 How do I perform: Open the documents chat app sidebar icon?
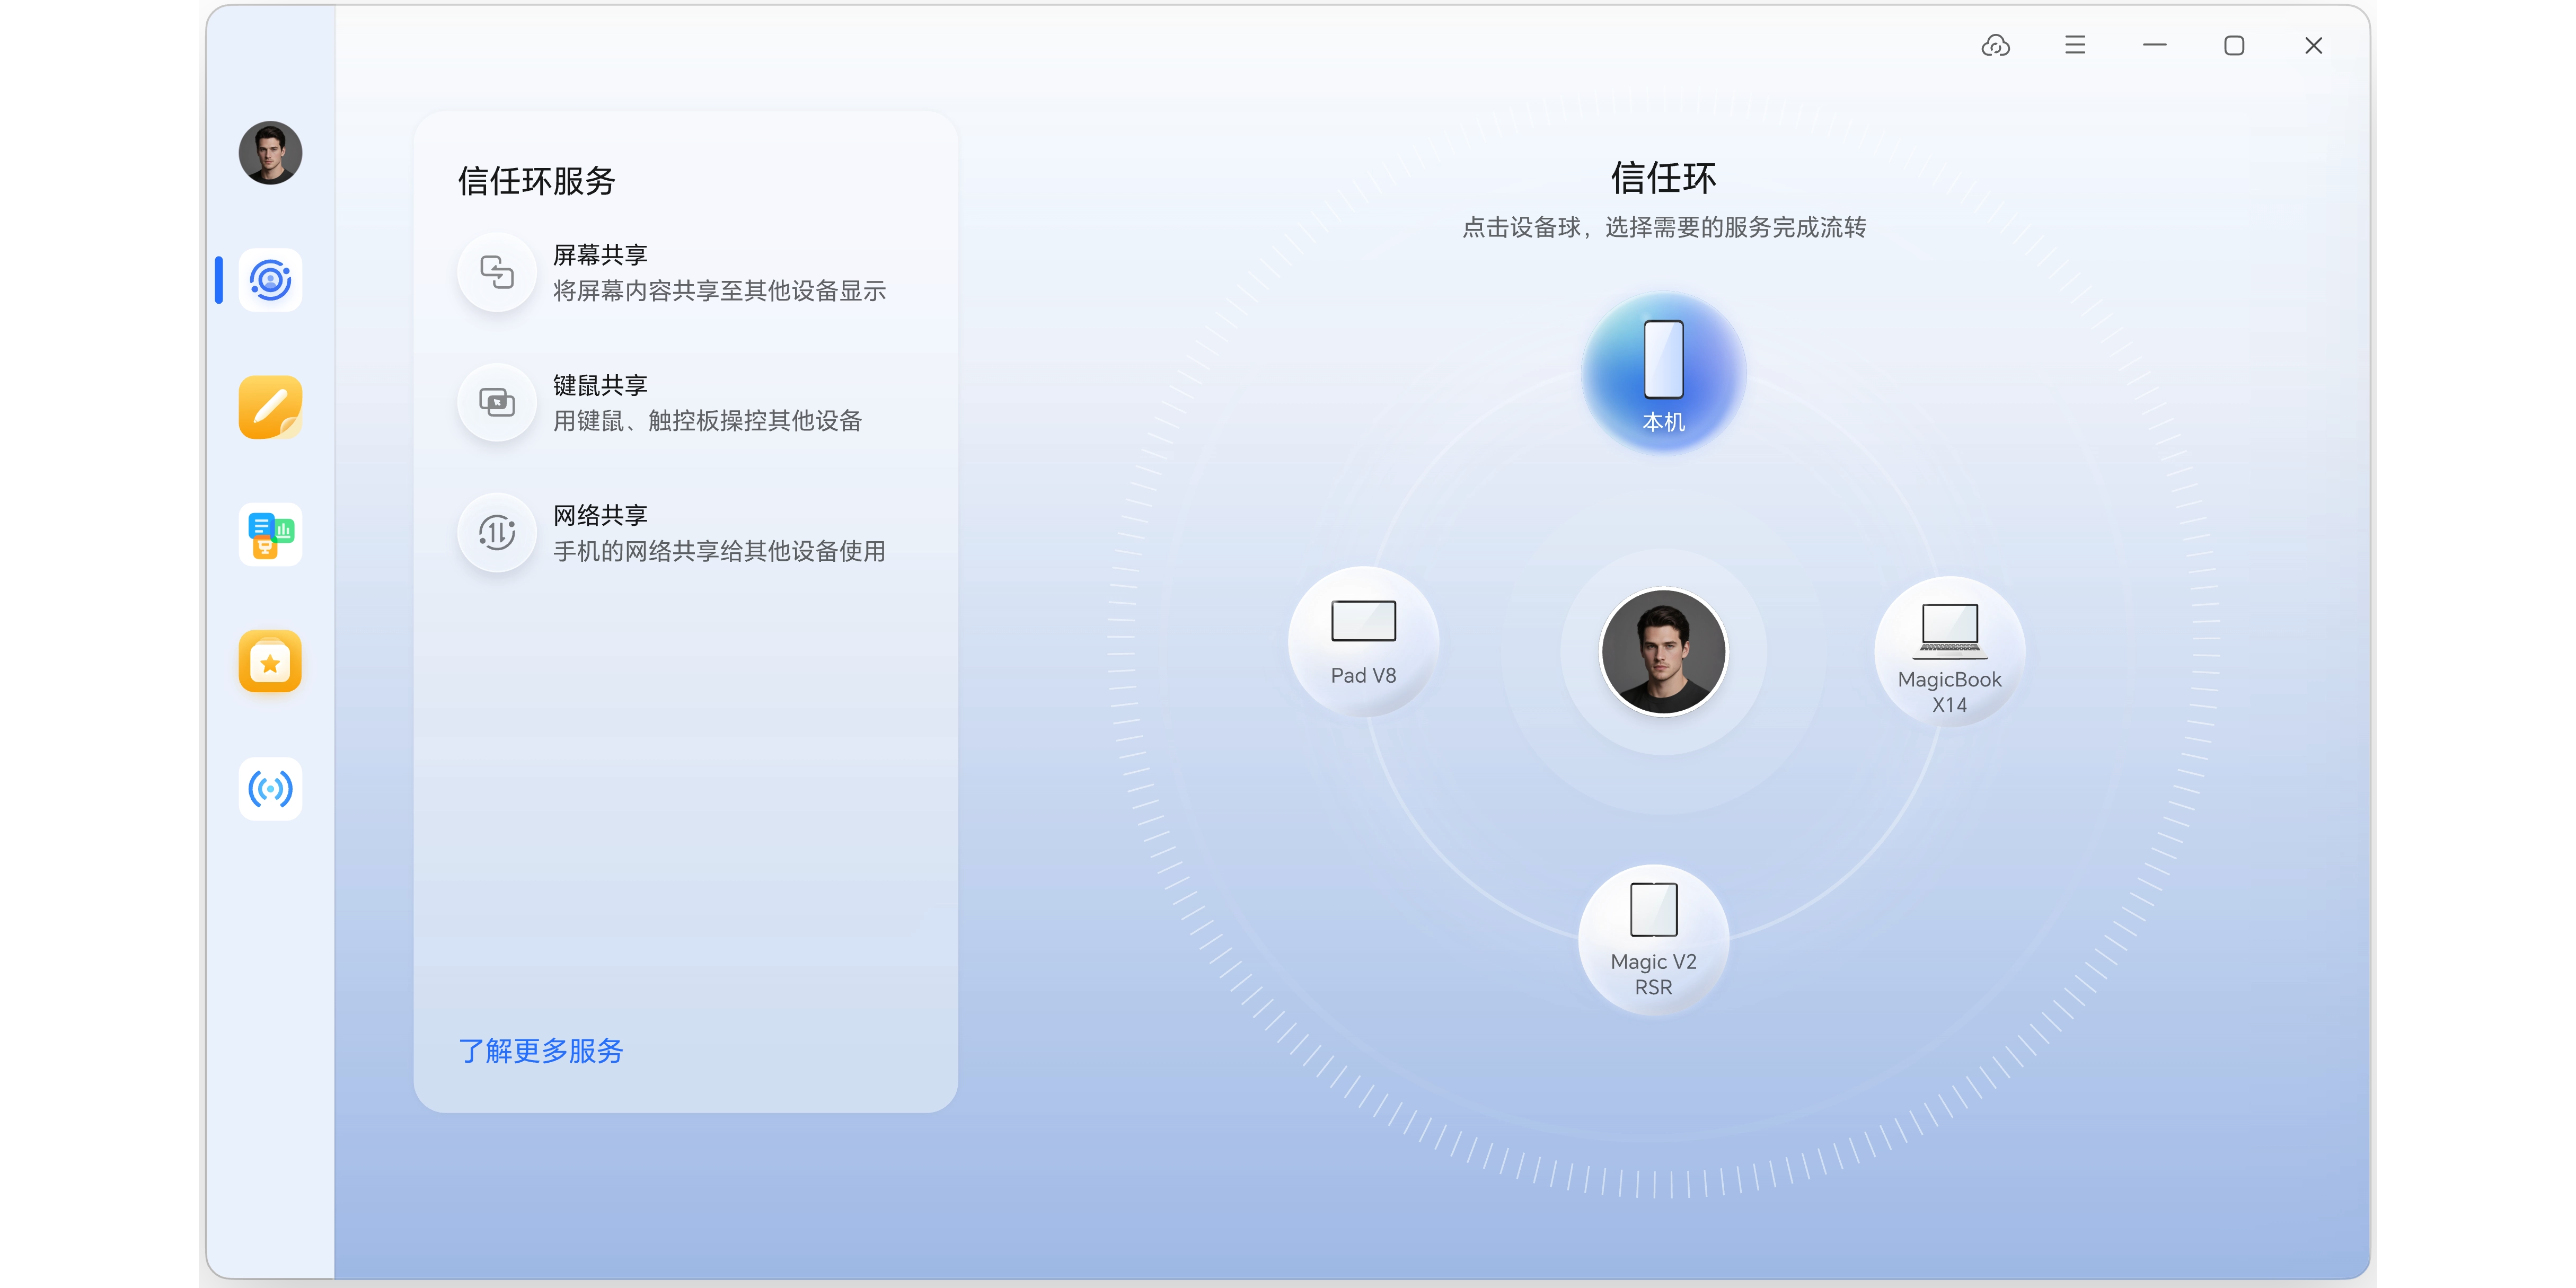click(x=270, y=534)
